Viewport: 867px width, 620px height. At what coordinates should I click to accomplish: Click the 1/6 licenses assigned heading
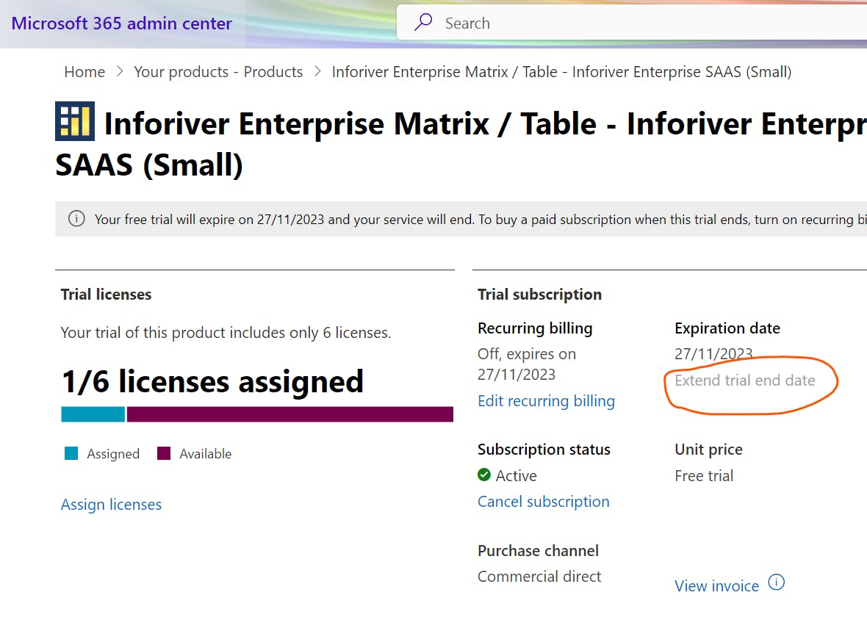[x=212, y=382]
